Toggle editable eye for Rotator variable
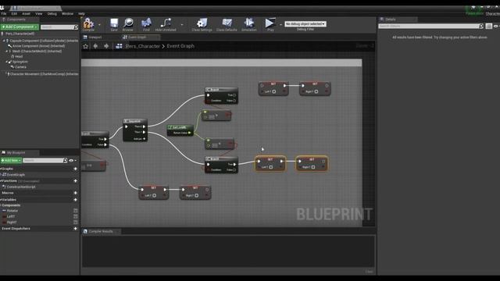The image size is (500, 281). 76,211
